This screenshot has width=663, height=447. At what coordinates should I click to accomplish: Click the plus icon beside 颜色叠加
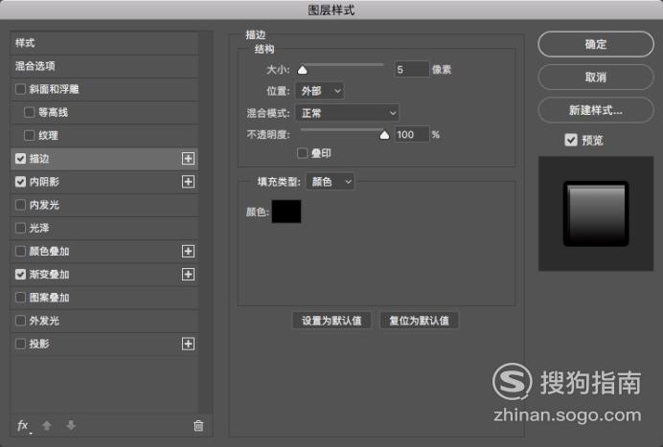point(188,251)
